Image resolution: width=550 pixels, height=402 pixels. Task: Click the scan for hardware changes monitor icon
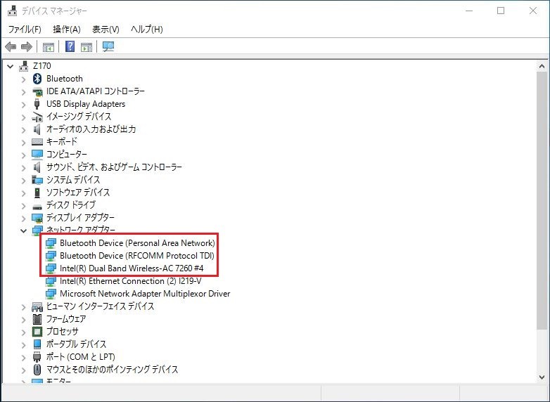(108, 46)
